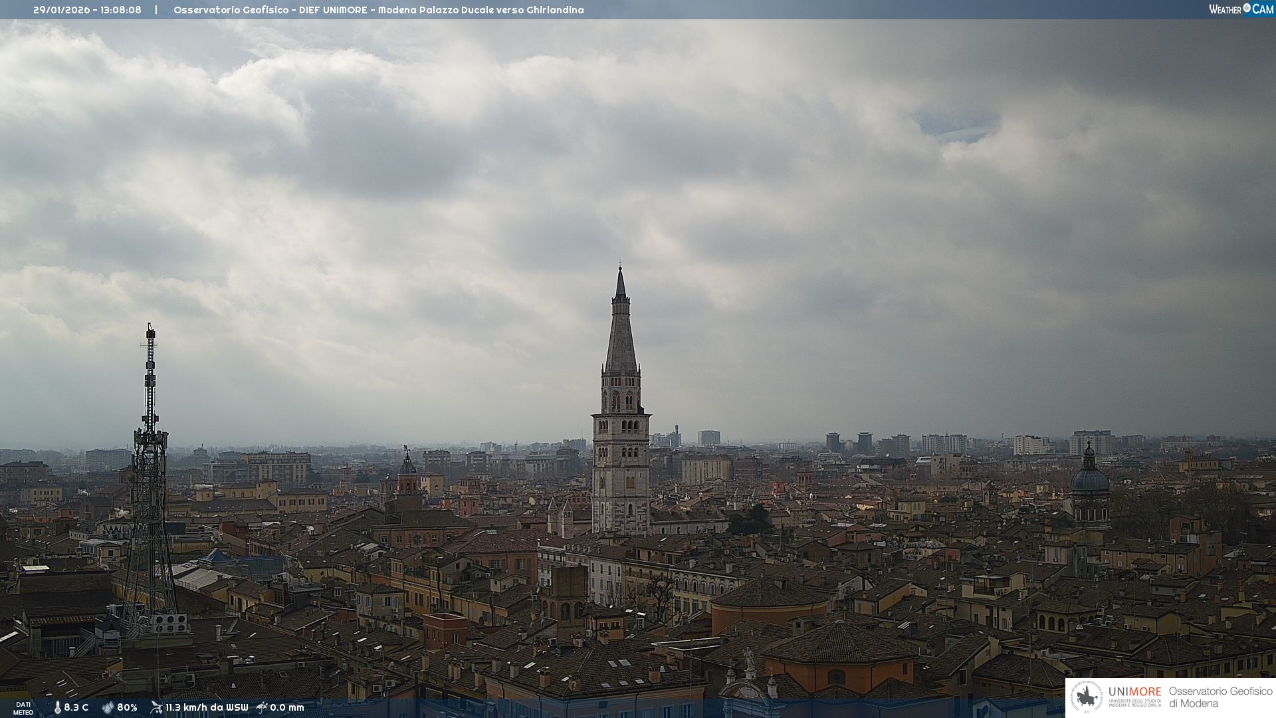Click the humidity water drops icon

click(108, 707)
